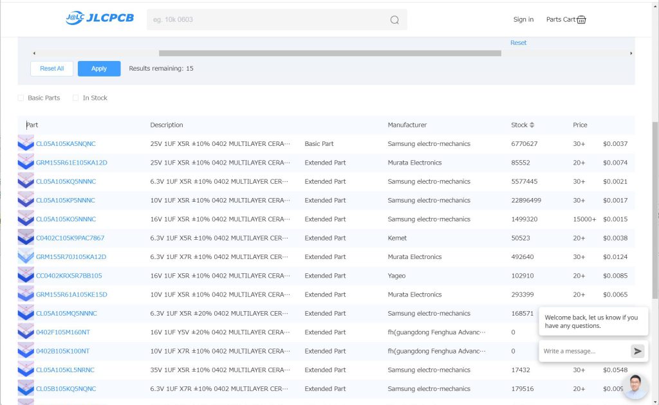
Task: Enable the Basic Parts checkbox
Action: tap(21, 98)
